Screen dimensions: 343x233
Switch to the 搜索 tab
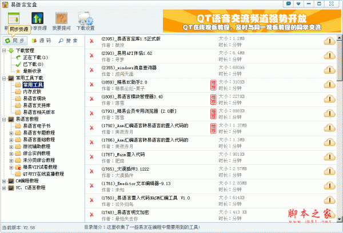click(68, 41)
